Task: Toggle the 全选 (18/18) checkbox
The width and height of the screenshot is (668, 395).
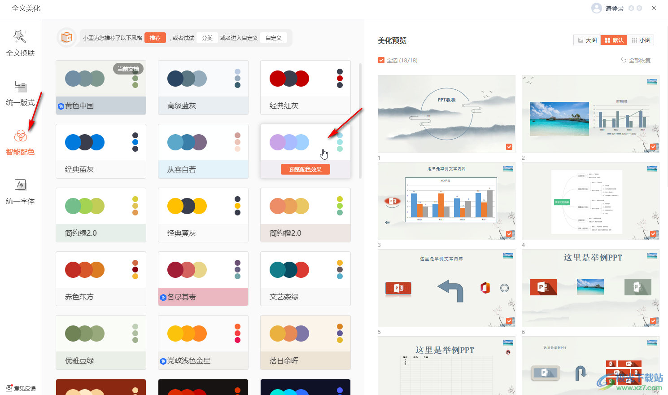Action: coord(381,60)
